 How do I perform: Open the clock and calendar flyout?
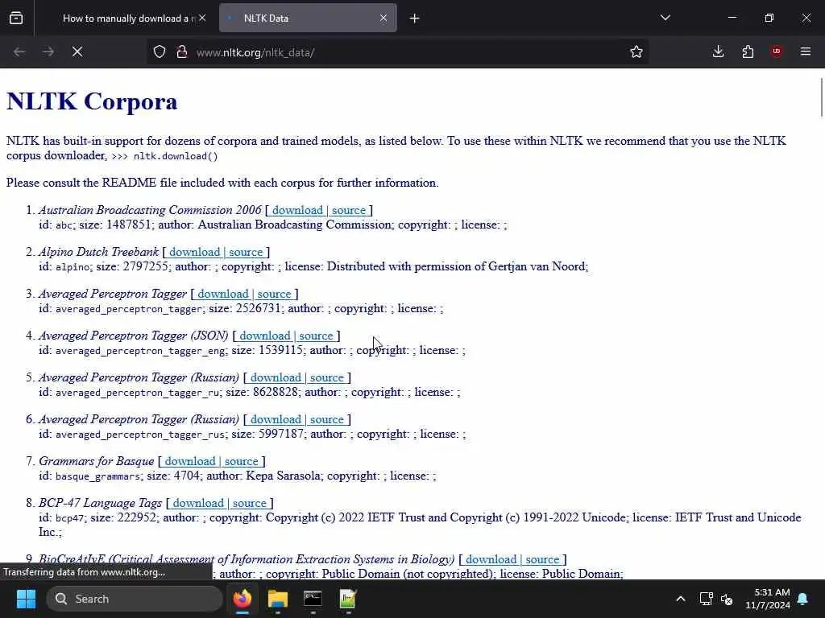768,599
